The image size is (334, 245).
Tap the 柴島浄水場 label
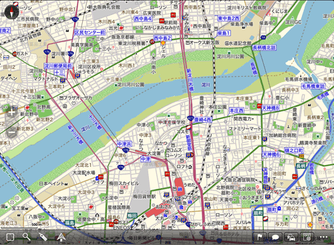pyautogui.click(x=242, y=23)
